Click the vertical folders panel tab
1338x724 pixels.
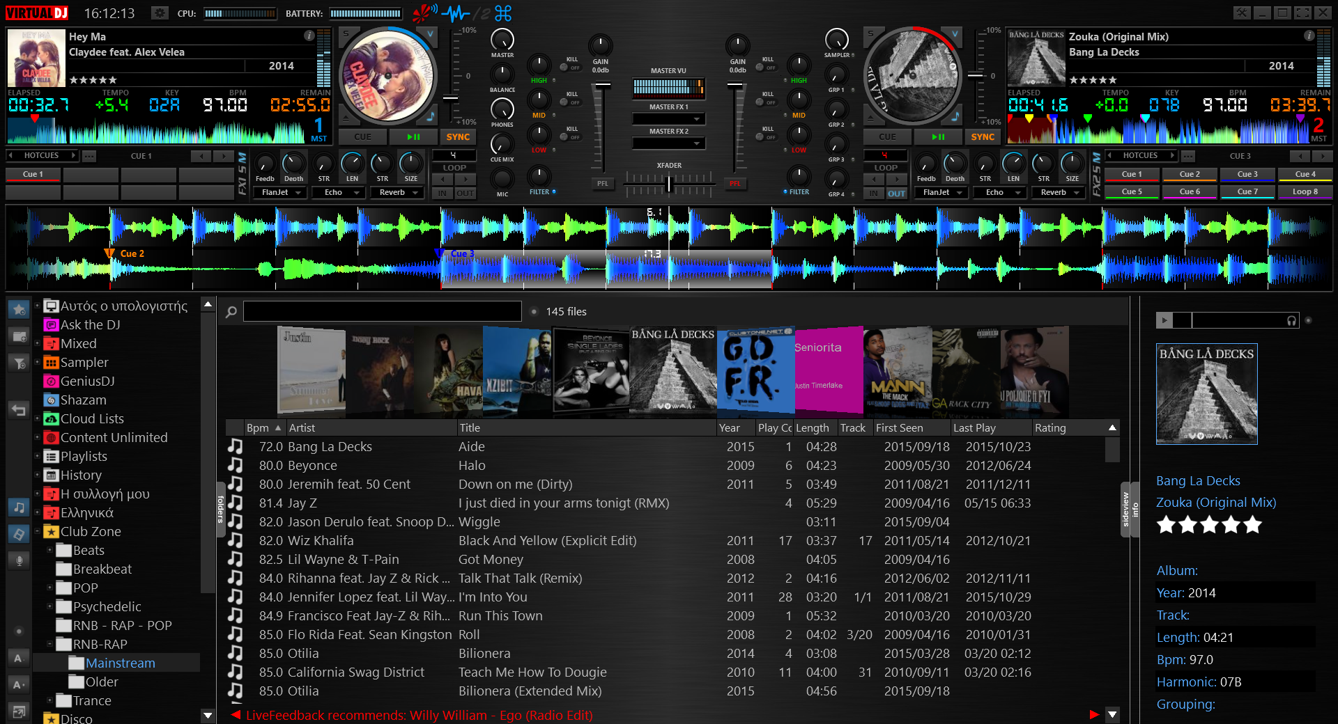coord(220,510)
